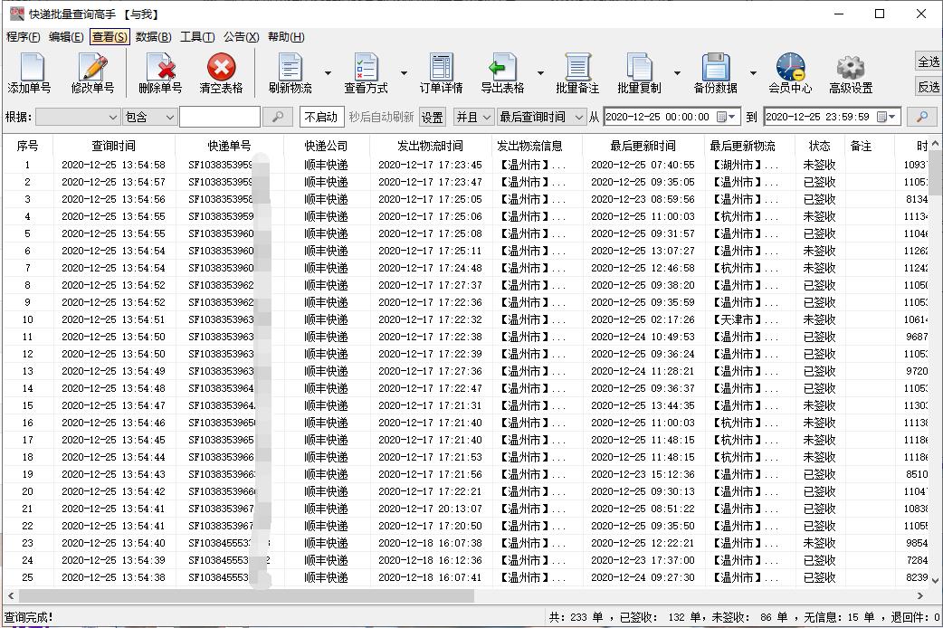This screenshot has width=943, height=628.
Task: Click the 刷新物流 refresh icon
Action: click(290, 72)
